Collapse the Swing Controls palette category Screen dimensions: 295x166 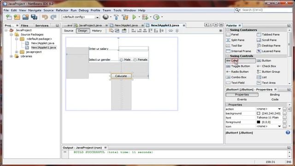pyautogui.click(x=228, y=56)
